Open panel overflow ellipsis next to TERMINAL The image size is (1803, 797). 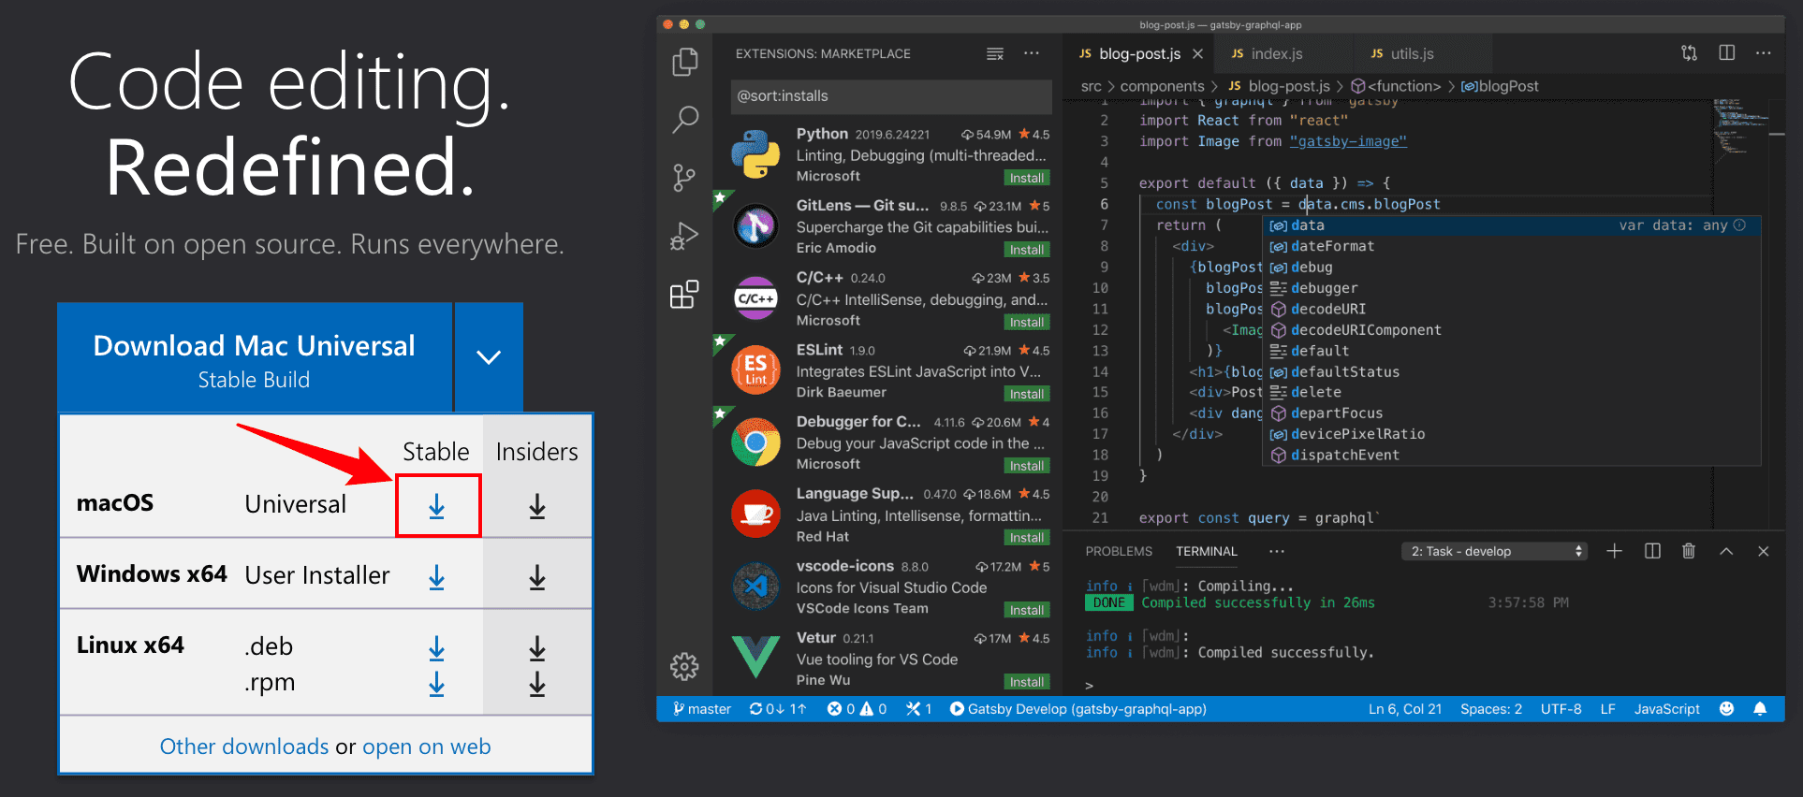(1277, 551)
